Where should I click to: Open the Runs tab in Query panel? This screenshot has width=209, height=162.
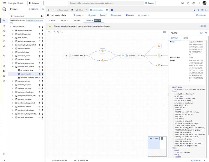tap(185, 38)
